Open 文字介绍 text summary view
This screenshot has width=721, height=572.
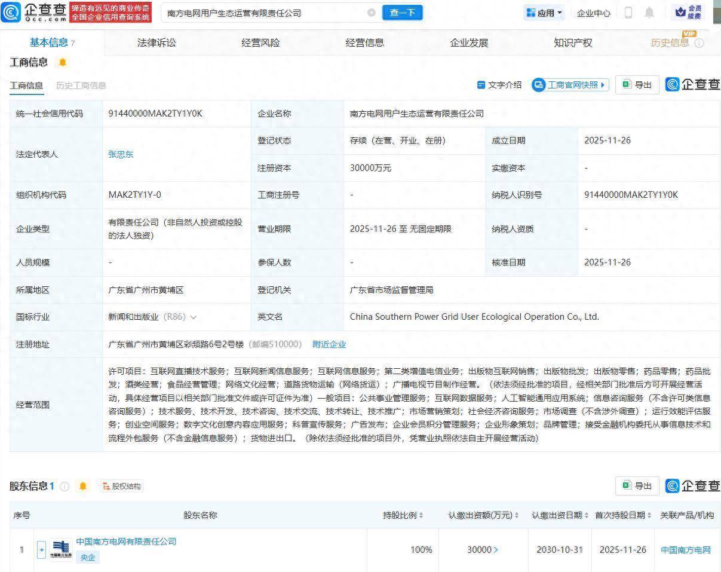tap(499, 85)
